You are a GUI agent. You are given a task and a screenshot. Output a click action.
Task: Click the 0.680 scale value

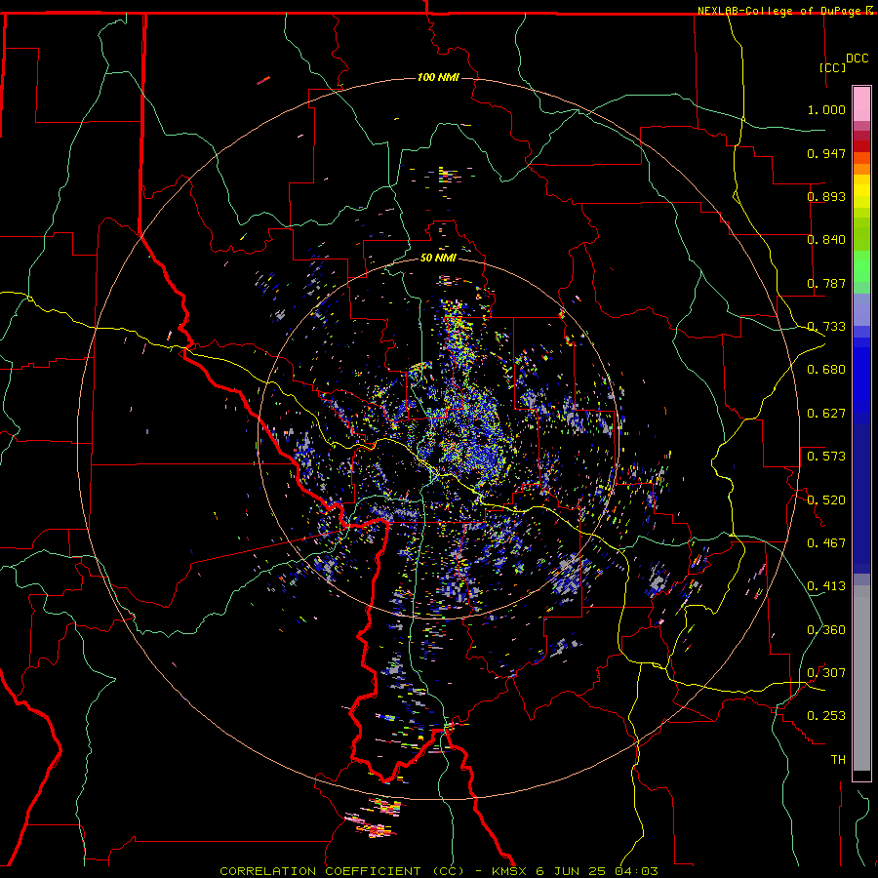pos(826,370)
